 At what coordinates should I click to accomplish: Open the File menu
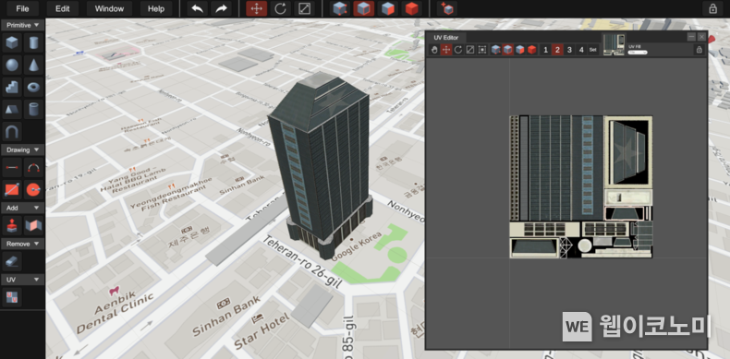22,9
